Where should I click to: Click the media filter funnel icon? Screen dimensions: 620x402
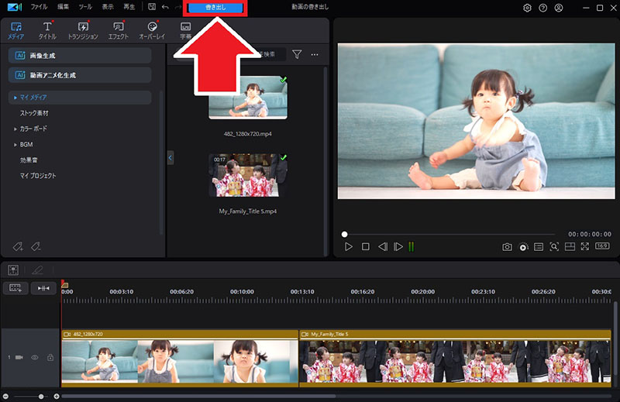(x=297, y=54)
